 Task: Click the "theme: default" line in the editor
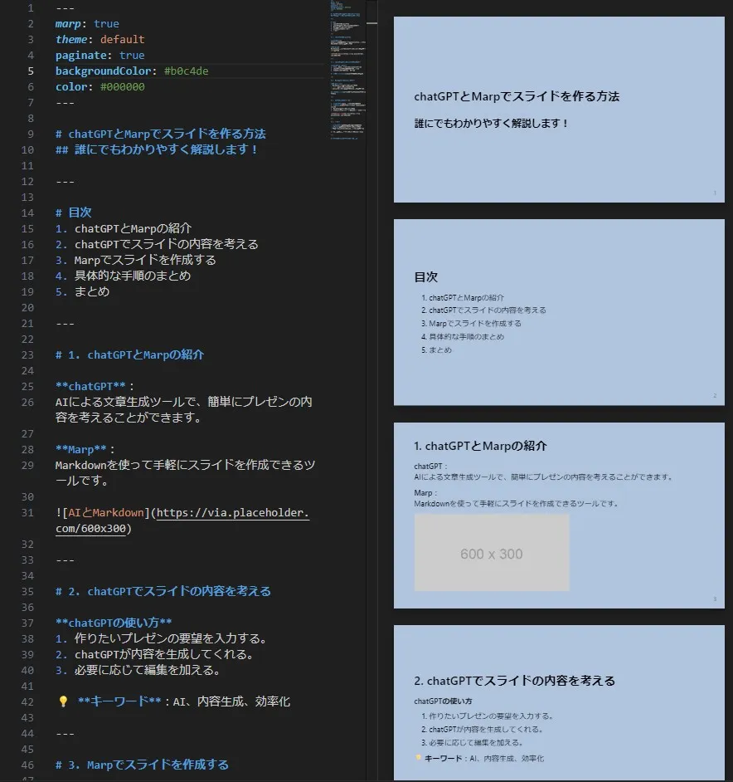[100, 39]
